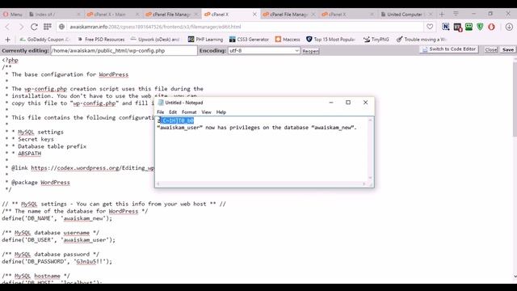517x291 pixels.
Task: Open the green extension icon
Action: click(469, 27)
